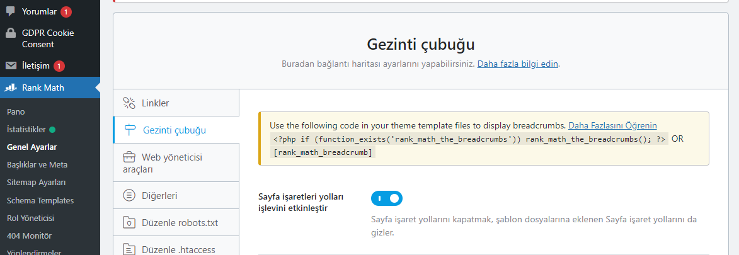The image size is (739, 255).
Task: Open the 404 Monitör page
Action: (x=29, y=235)
